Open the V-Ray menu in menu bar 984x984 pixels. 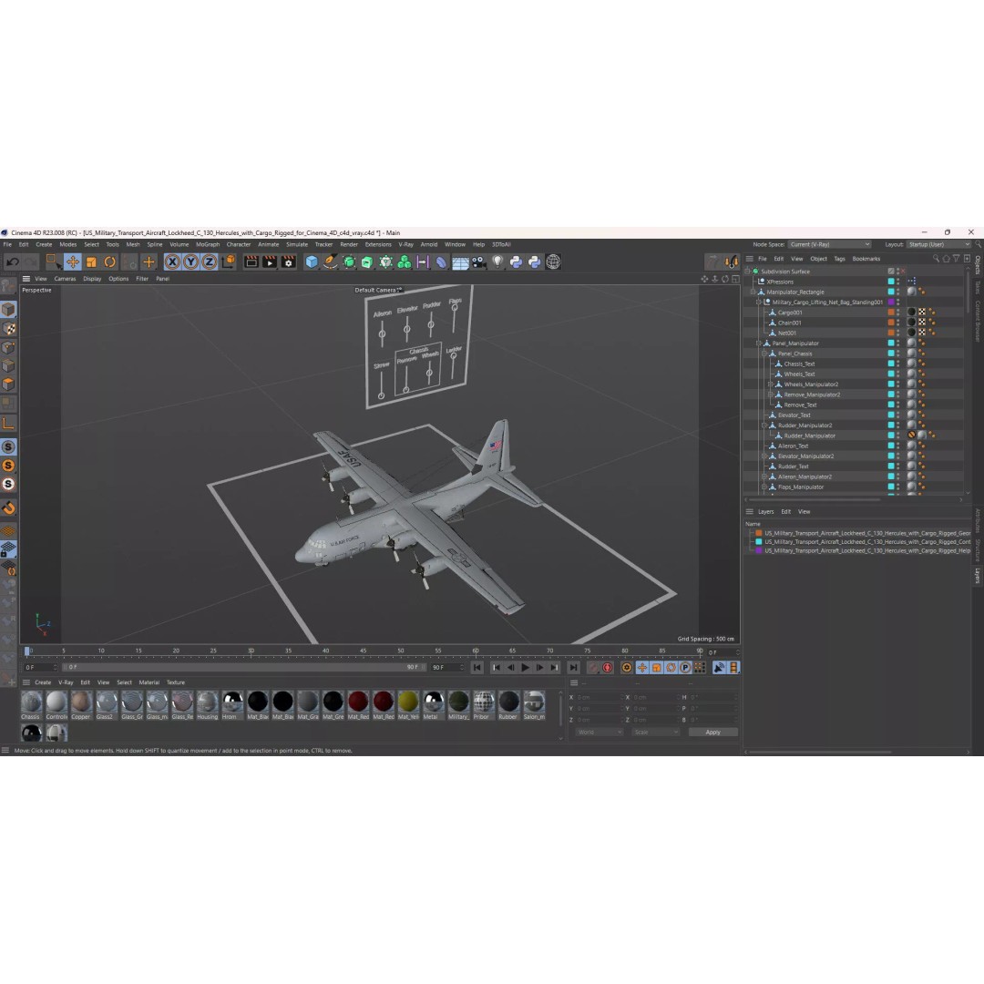pyautogui.click(x=406, y=245)
